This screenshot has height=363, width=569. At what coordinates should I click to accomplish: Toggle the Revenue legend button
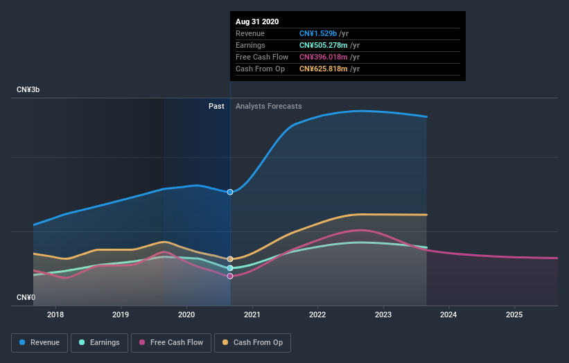(40, 343)
